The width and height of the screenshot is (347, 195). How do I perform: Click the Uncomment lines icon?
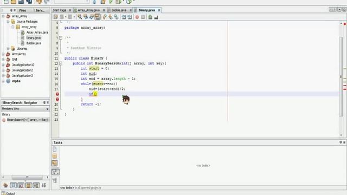[x=156, y=17]
